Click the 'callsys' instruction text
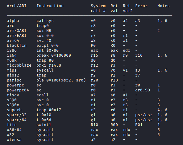 tap(45, 21)
